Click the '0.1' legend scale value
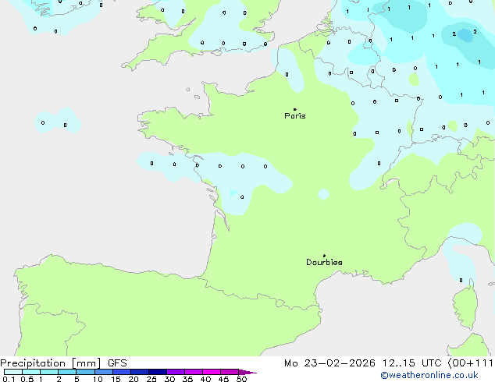The height and width of the screenshot is (382, 495). click(9, 379)
